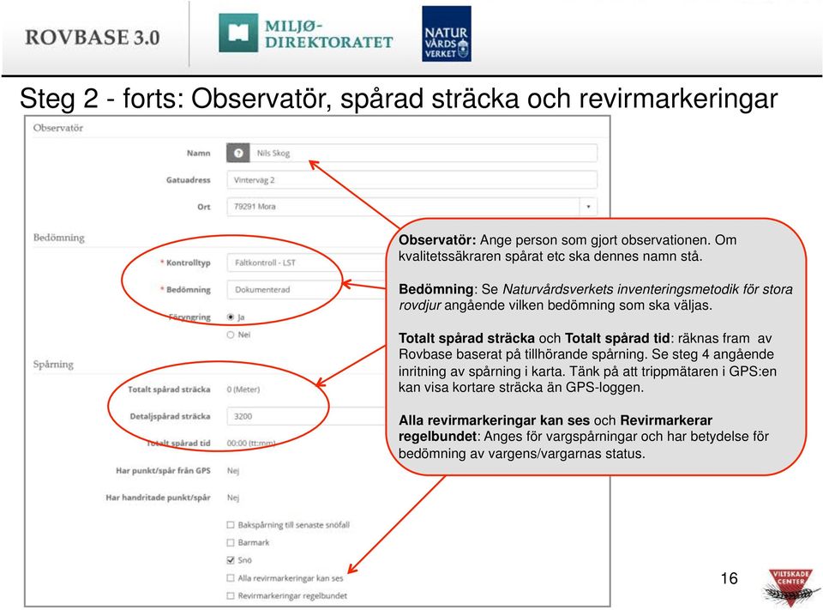Uncheck the Snö checkbox

[231, 560]
